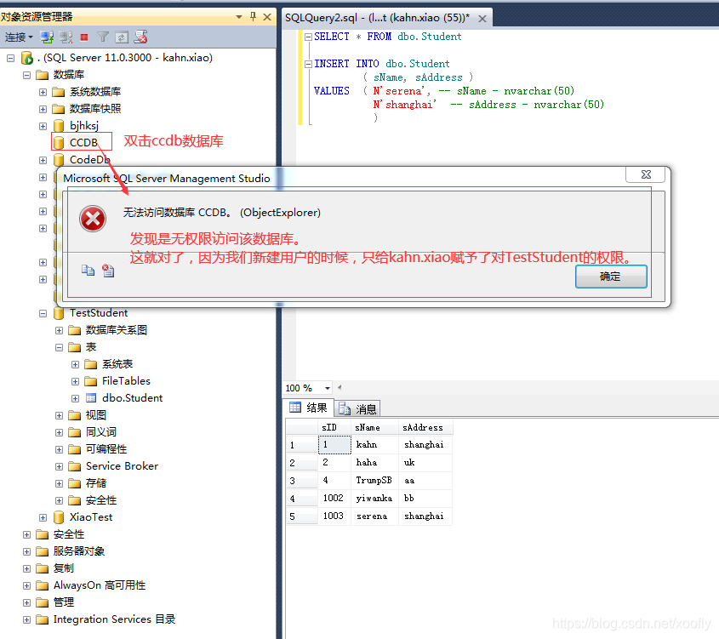Collapse the 数据库 folder
The width and height of the screenshot is (719, 639).
pos(26,75)
